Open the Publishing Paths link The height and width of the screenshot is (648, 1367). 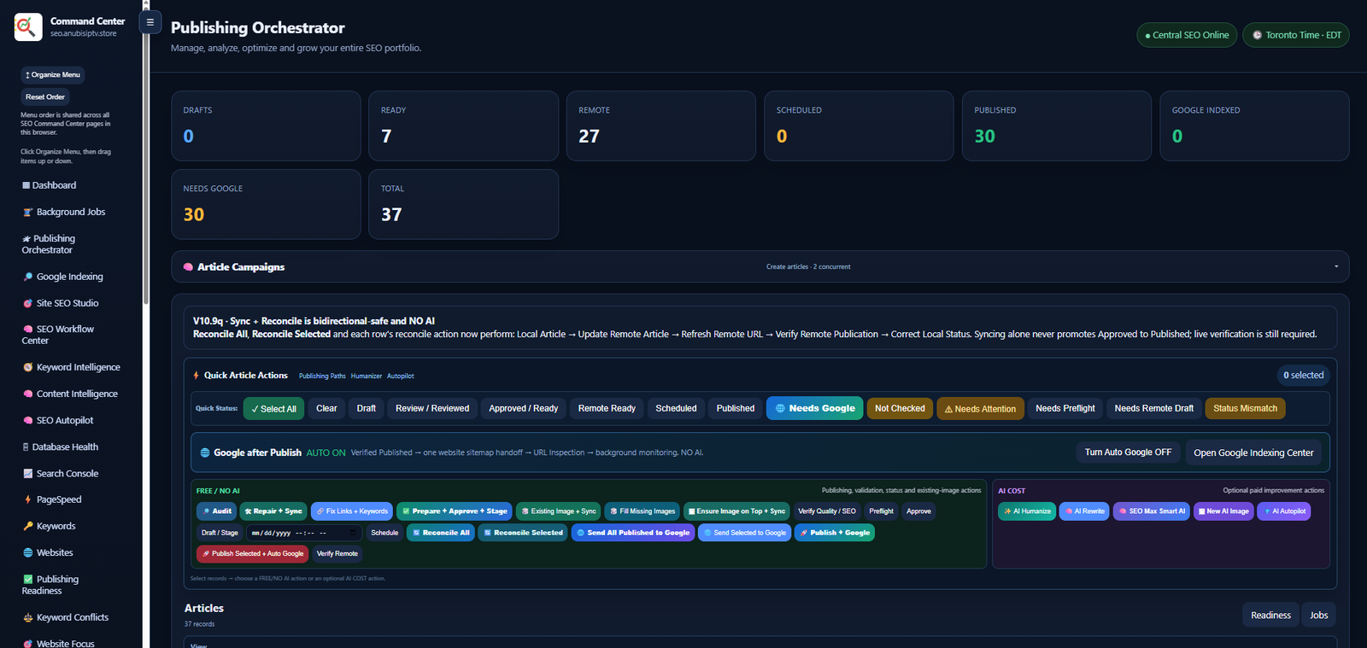(x=322, y=376)
